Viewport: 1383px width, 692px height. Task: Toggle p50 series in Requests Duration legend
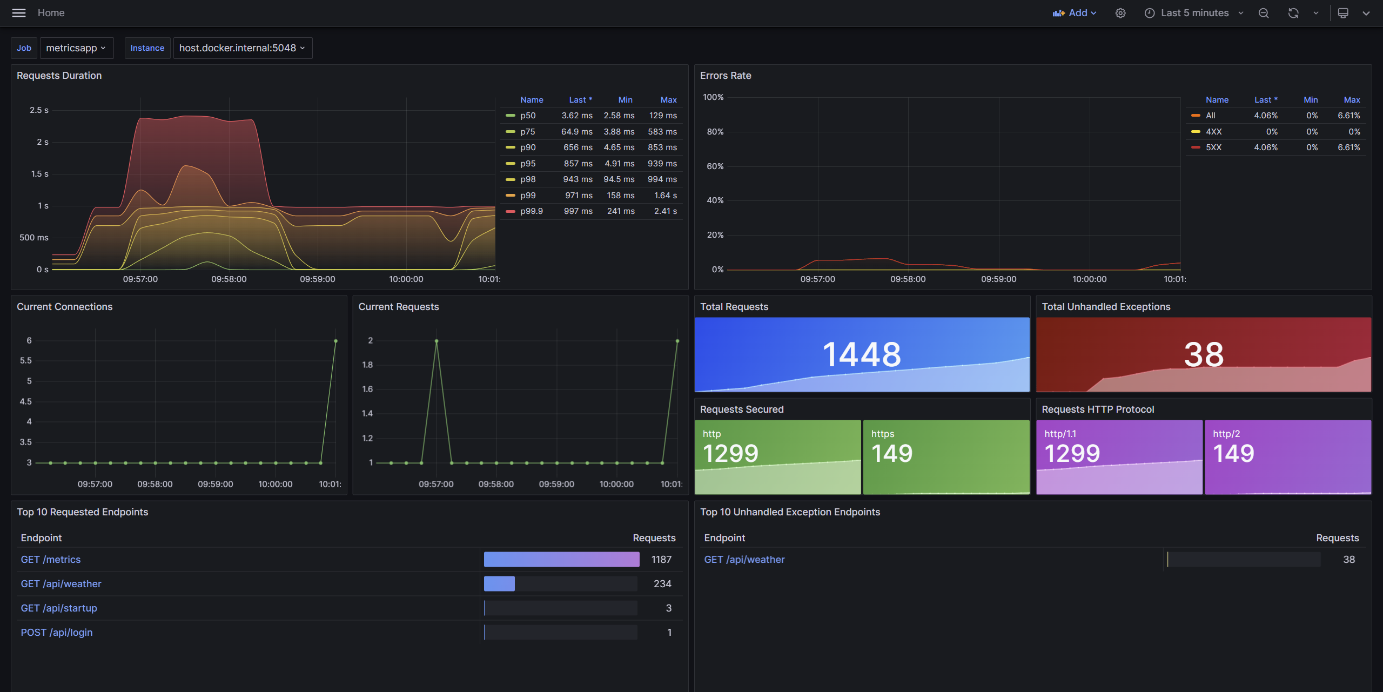click(x=528, y=116)
